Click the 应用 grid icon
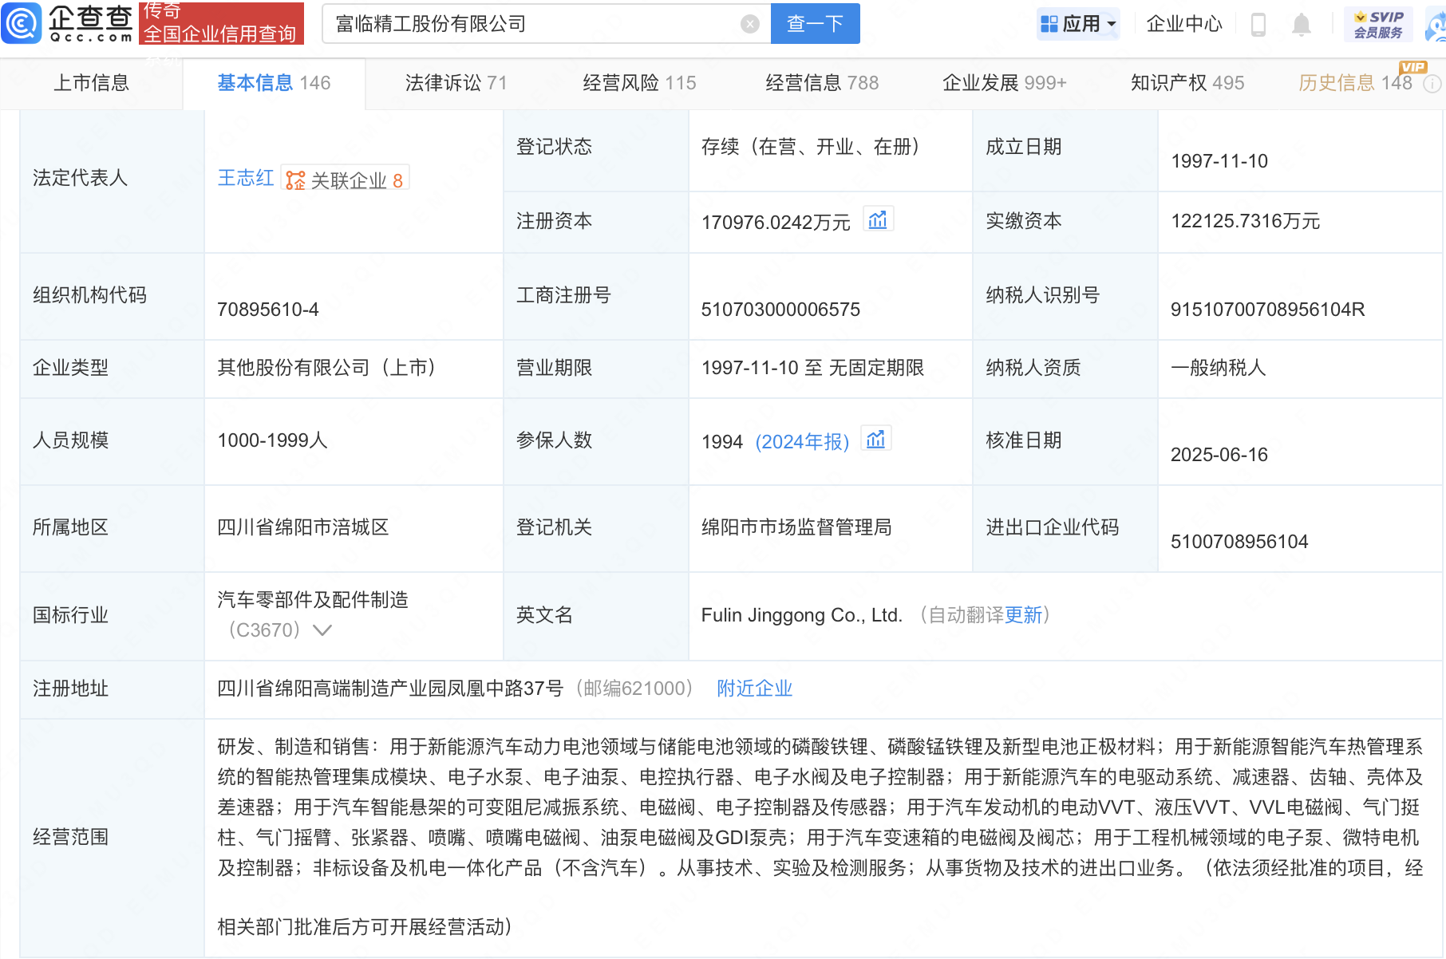The image size is (1446, 959). [x=1049, y=24]
